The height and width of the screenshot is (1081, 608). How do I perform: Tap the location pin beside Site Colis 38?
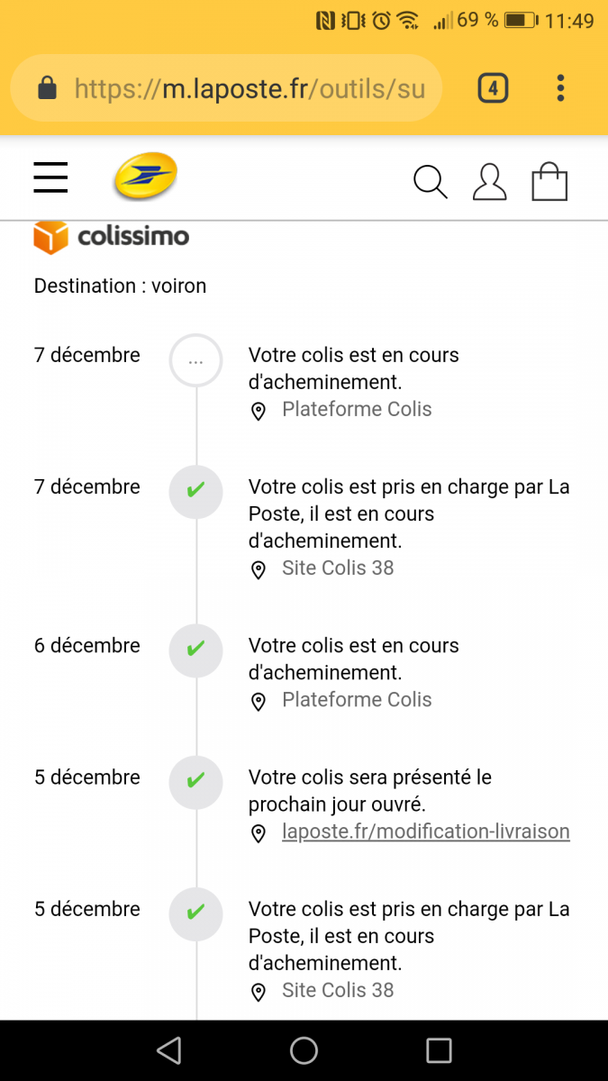259,569
